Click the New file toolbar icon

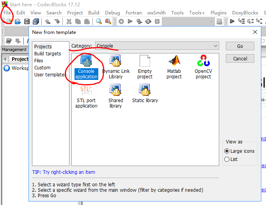[9, 21]
